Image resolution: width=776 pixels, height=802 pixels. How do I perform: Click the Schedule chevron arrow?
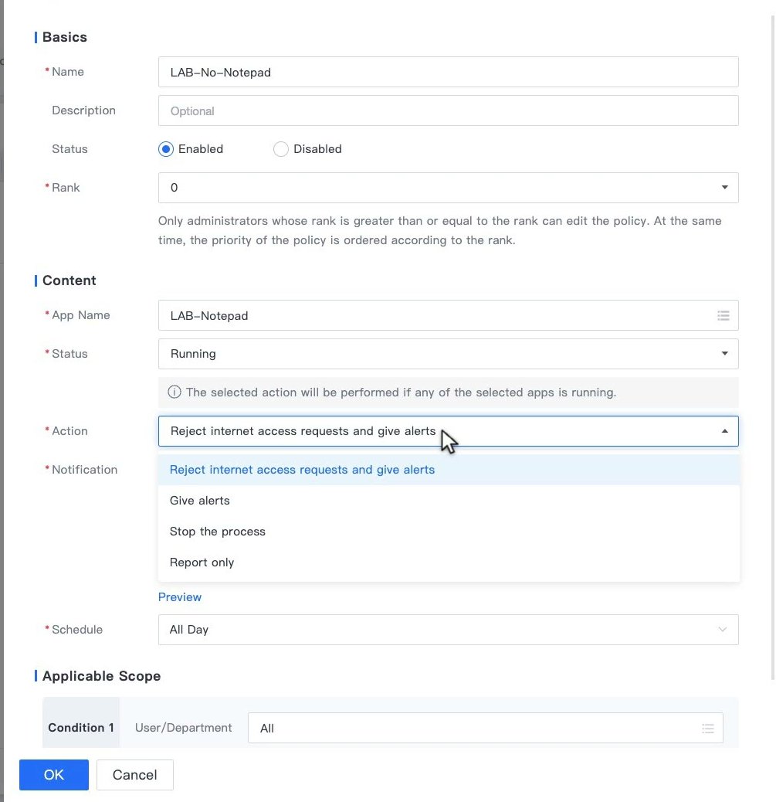coord(722,629)
